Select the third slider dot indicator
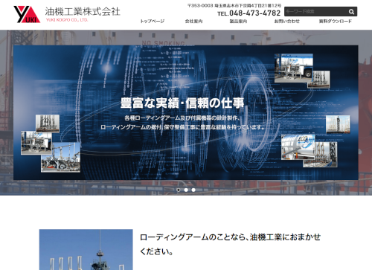The height and width of the screenshot is (270, 372). click(x=193, y=190)
